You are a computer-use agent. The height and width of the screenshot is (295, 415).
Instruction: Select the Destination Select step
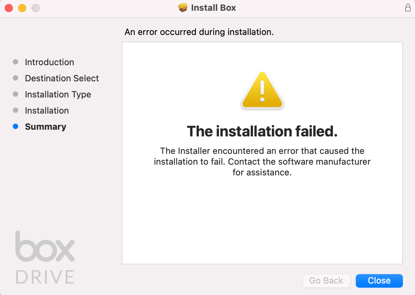click(x=62, y=78)
